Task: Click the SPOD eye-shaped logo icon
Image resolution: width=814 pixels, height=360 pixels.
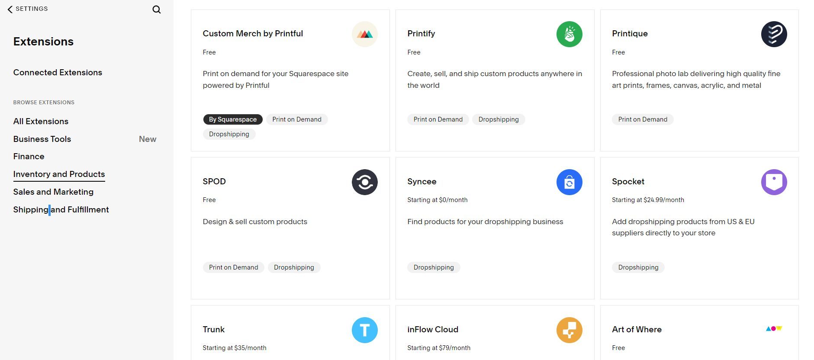Action: (x=364, y=182)
